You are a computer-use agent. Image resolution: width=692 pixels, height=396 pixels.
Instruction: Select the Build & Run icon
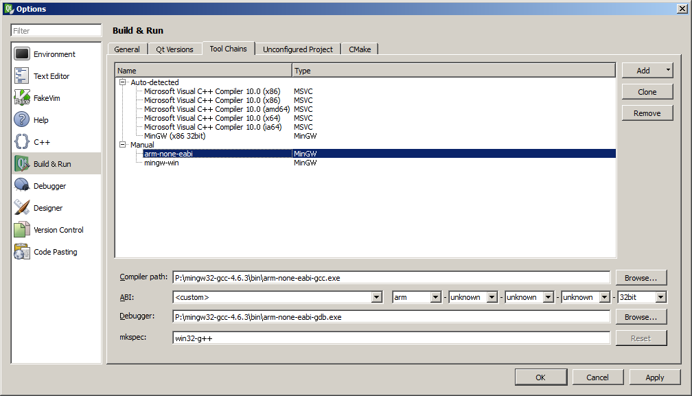click(x=22, y=163)
